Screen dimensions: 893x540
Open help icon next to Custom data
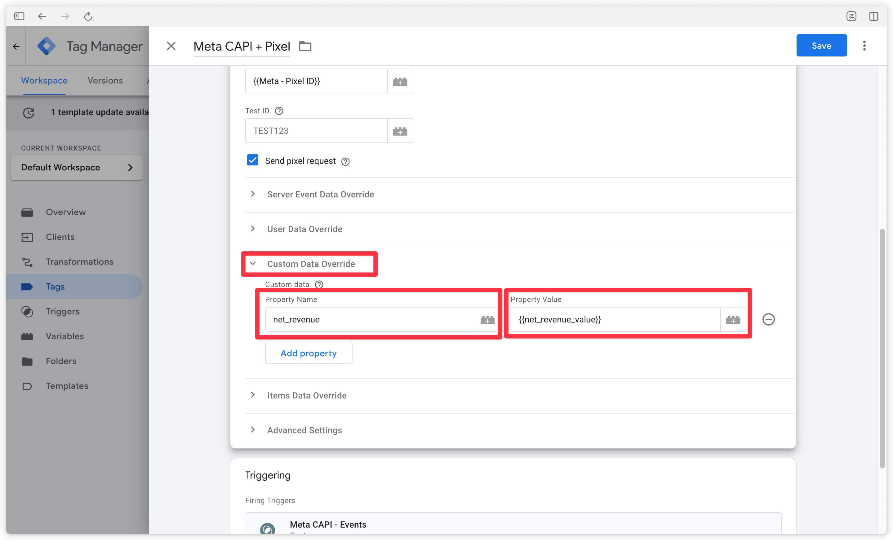pyautogui.click(x=319, y=285)
